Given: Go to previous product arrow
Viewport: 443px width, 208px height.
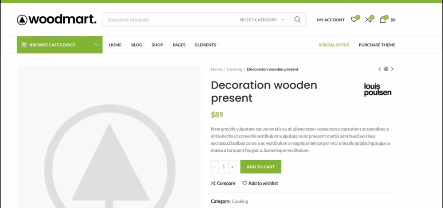Looking at the screenshot, I should [380, 69].
